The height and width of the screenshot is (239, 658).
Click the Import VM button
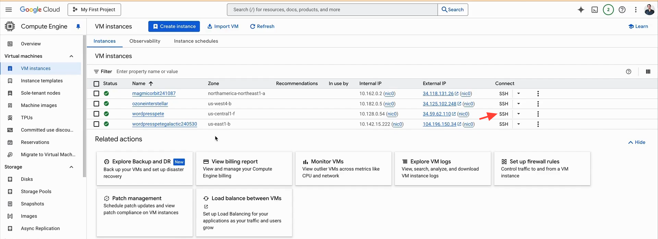pyautogui.click(x=223, y=26)
